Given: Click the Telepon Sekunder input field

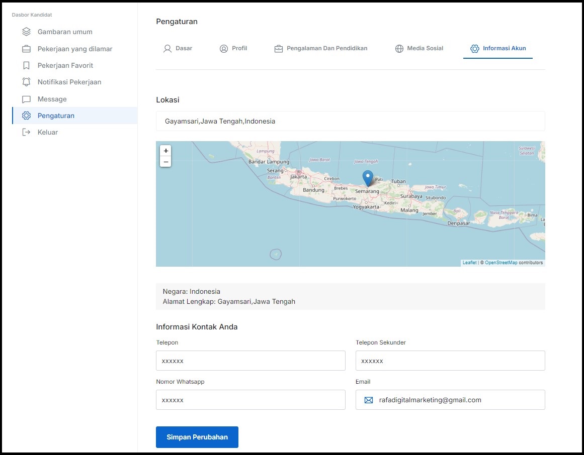Looking at the screenshot, I should point(450,361).
